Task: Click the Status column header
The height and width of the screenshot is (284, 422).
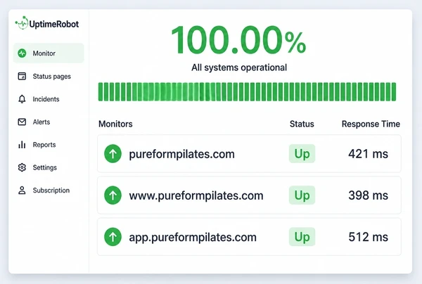Action: pyautogui.click(x=302, y=124)
